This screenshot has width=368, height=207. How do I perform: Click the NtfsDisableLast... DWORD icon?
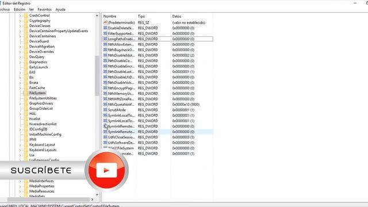point(105,71)
